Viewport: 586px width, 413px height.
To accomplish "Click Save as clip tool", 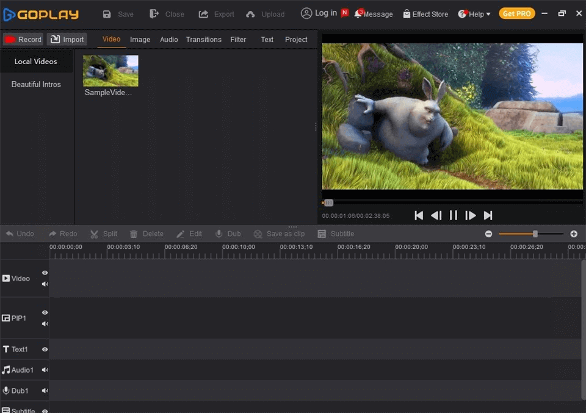I will click(279, 234).
